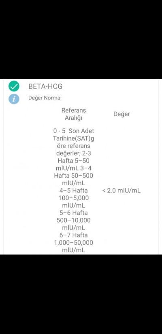This screenshot has height=334, width=162.
Task: Click the '6–7 Hafta' week label
Action: pos(73,235)
